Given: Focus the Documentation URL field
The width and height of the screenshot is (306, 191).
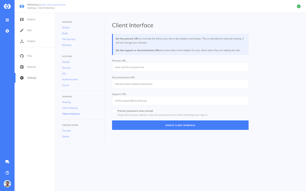Looking at the screenshot, I should tap(180, 84).
